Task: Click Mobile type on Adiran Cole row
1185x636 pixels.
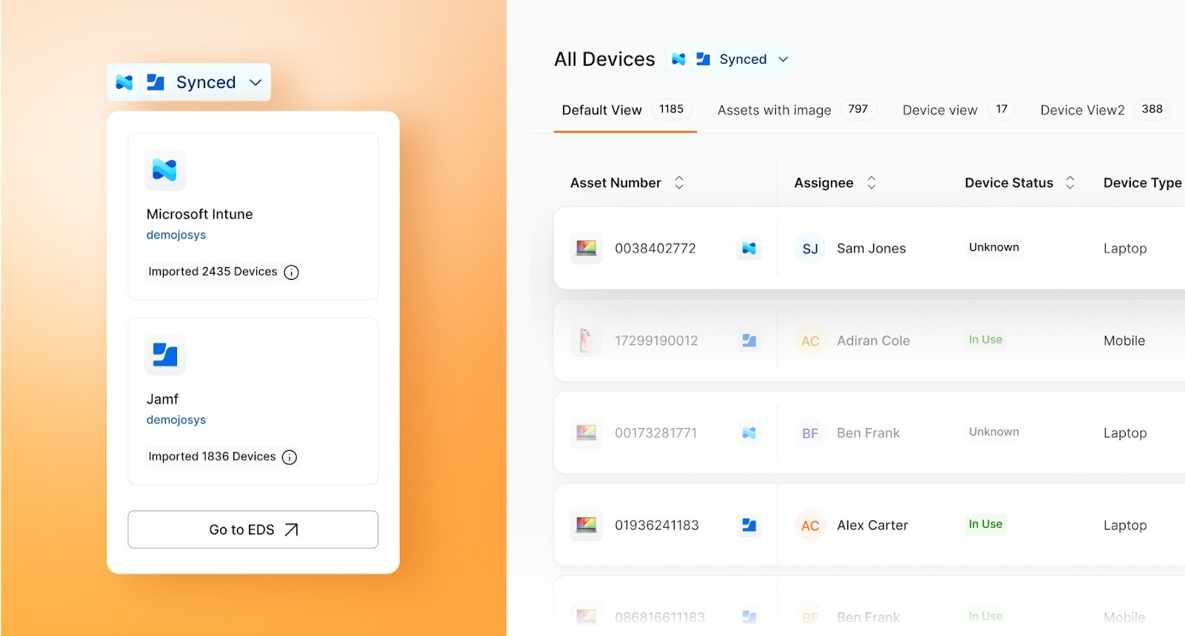Action: (x=1124, y=341)
